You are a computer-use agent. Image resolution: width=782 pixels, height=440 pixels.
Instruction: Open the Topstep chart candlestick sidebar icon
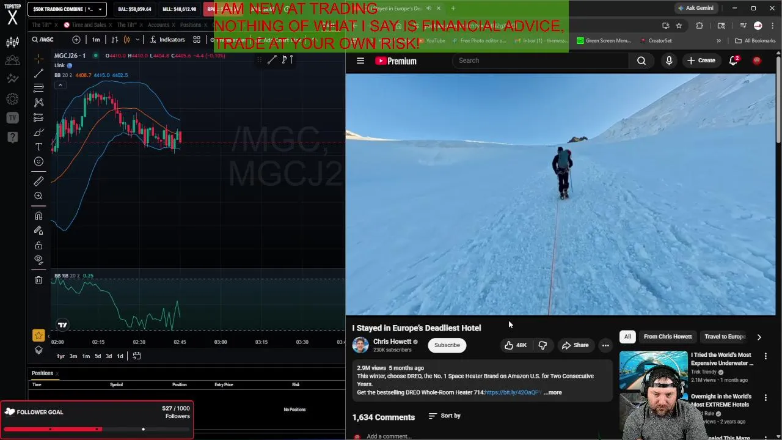pyautogui.click(x=12, y=42)
